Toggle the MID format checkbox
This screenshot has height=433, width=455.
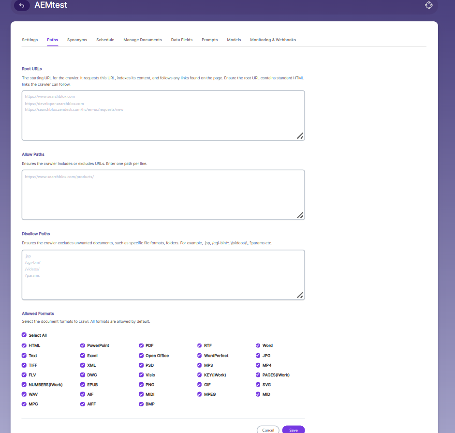(258, 394)
